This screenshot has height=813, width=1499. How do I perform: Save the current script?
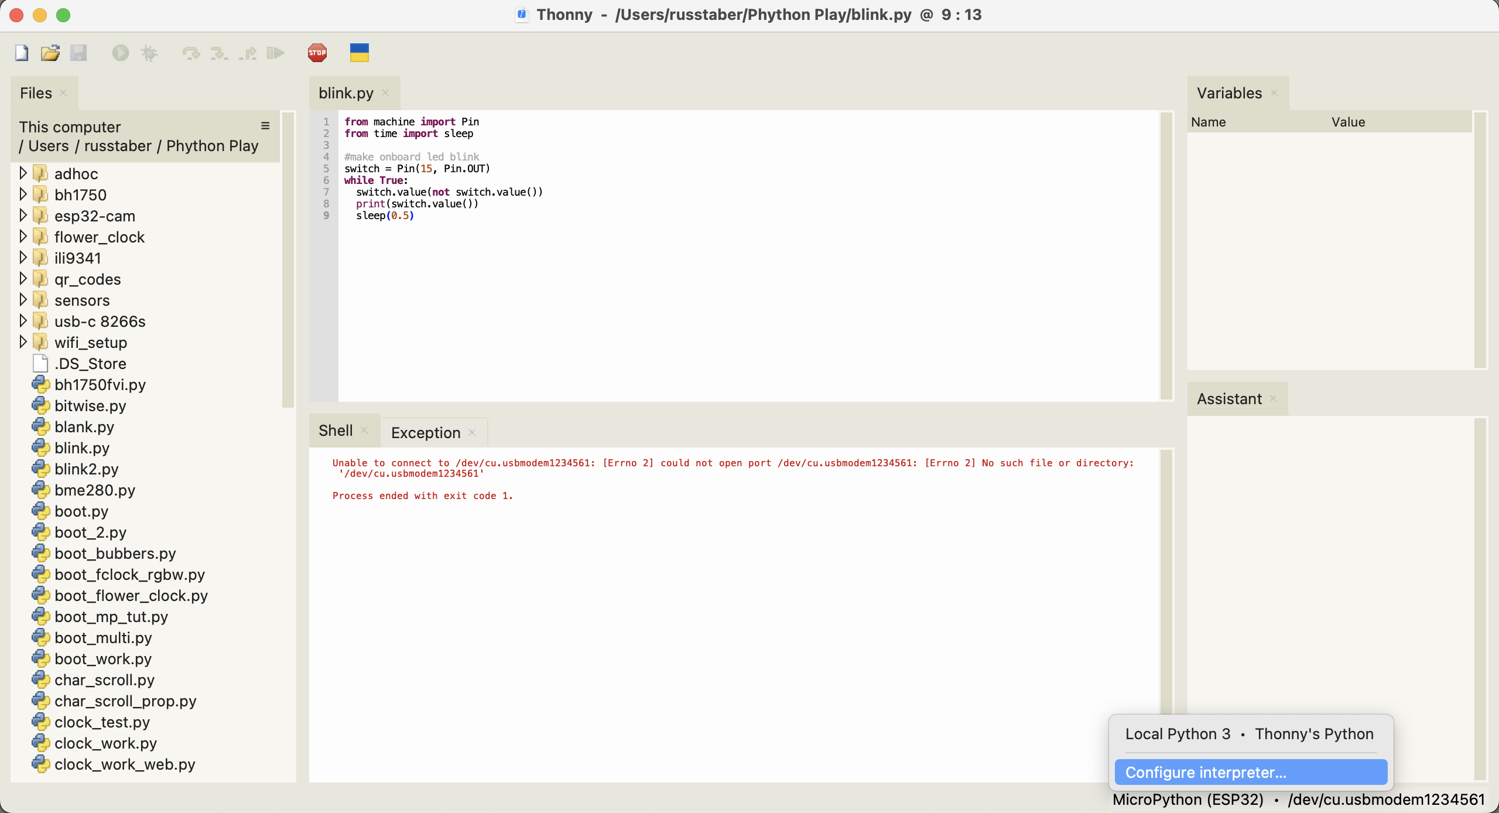pos(79,52)
